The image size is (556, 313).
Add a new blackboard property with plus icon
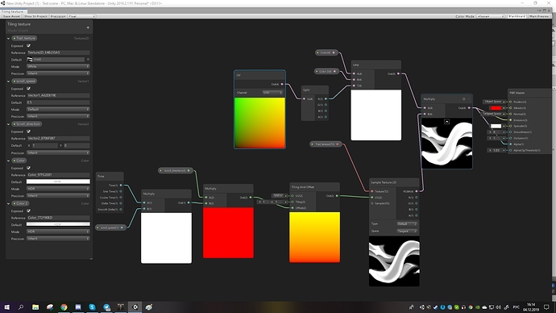coord(88,27)
